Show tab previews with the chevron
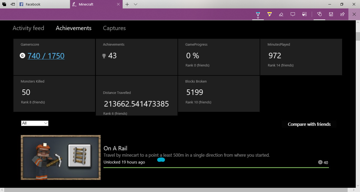The image size is (360, 192). (135, 4)
